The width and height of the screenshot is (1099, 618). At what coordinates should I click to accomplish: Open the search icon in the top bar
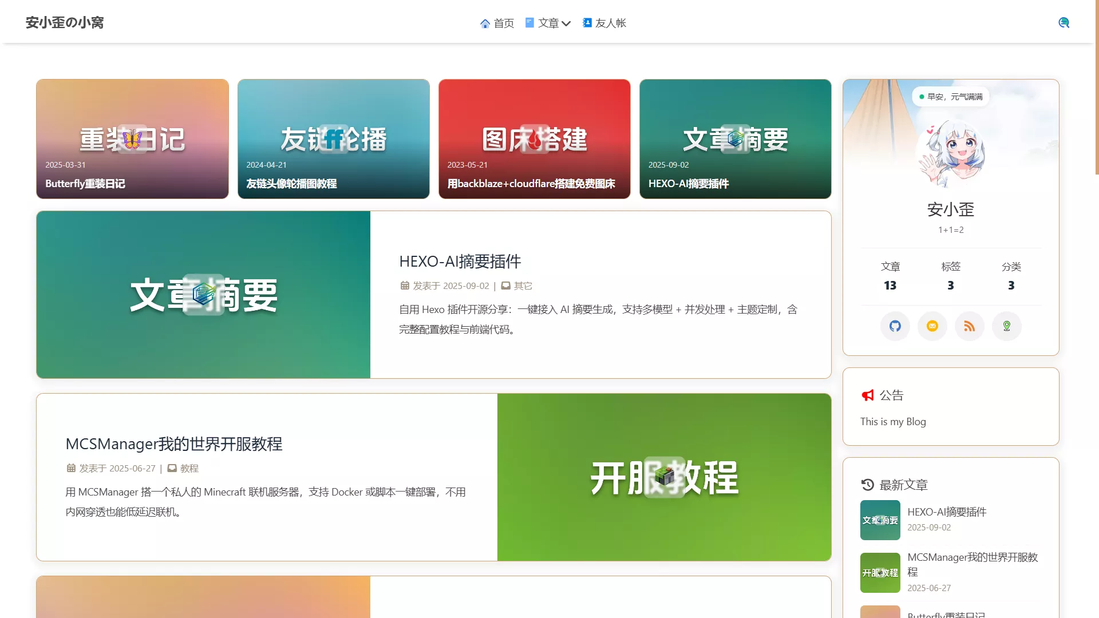(1064, 23)
